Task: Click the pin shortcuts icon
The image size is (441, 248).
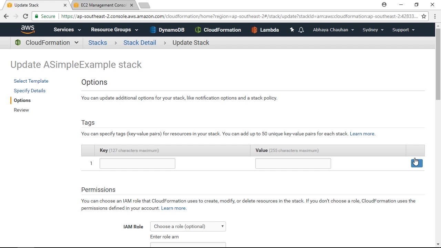Action: tap(292, 30)
